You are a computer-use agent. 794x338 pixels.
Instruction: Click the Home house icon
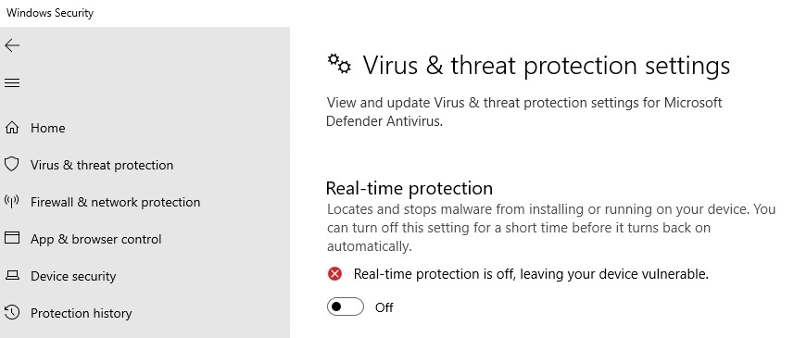[12, 128]
